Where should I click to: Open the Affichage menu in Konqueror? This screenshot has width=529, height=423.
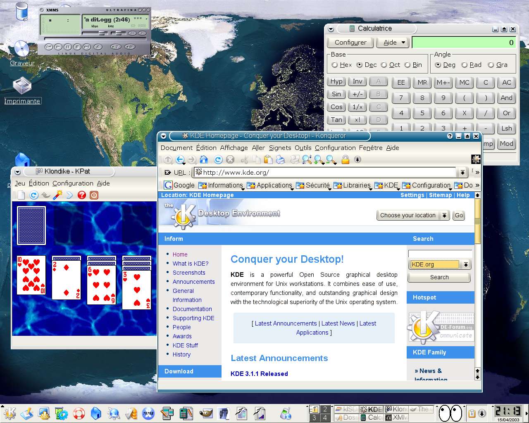coord(234,148)
